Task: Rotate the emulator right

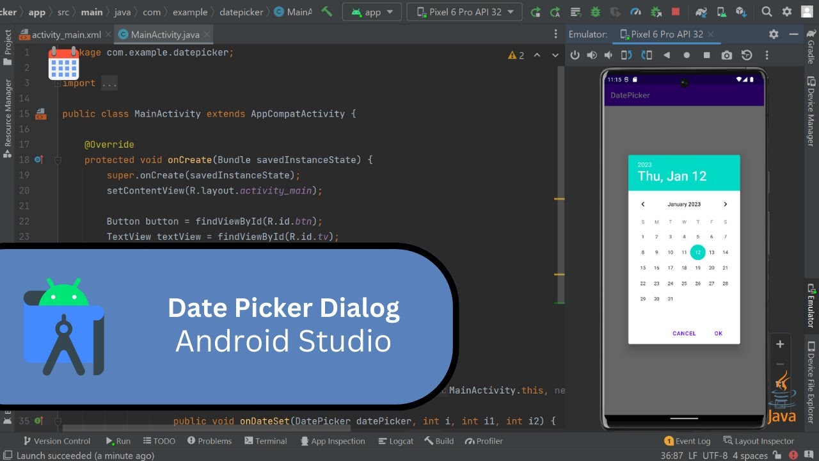Action: pos(647,56)
